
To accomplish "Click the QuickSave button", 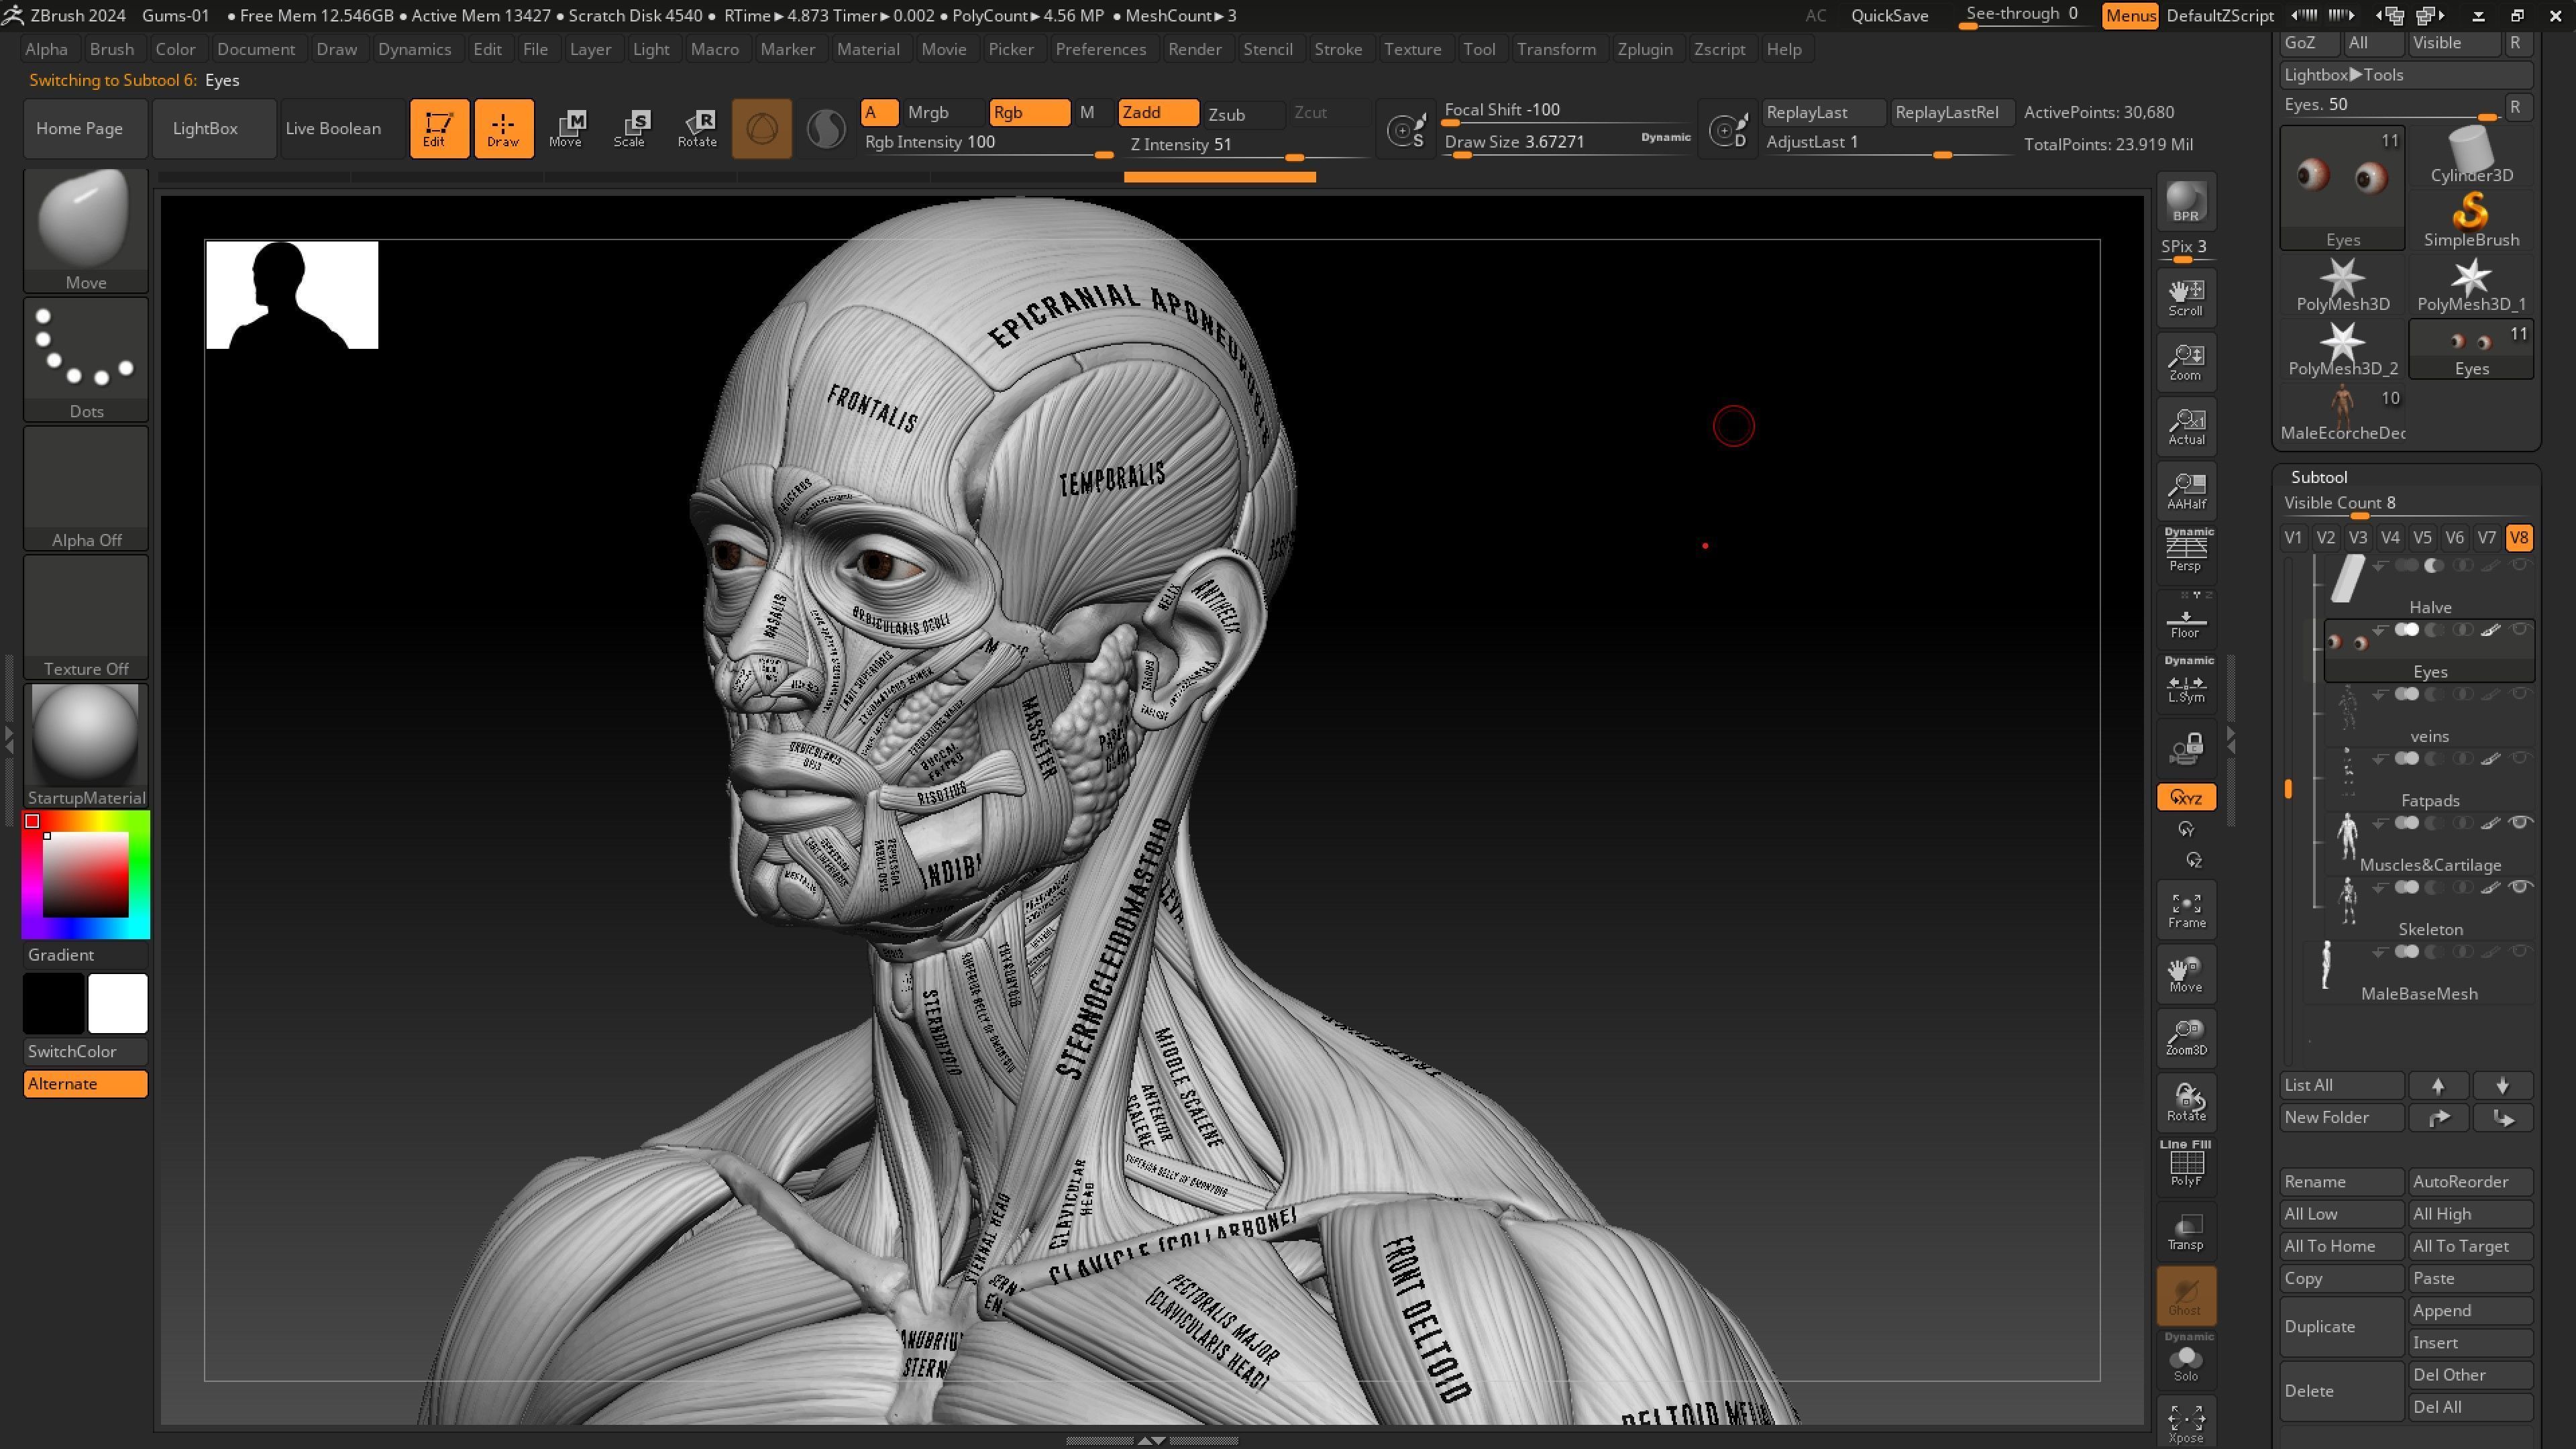I will pyautogui.click(x=1889, y=15).
